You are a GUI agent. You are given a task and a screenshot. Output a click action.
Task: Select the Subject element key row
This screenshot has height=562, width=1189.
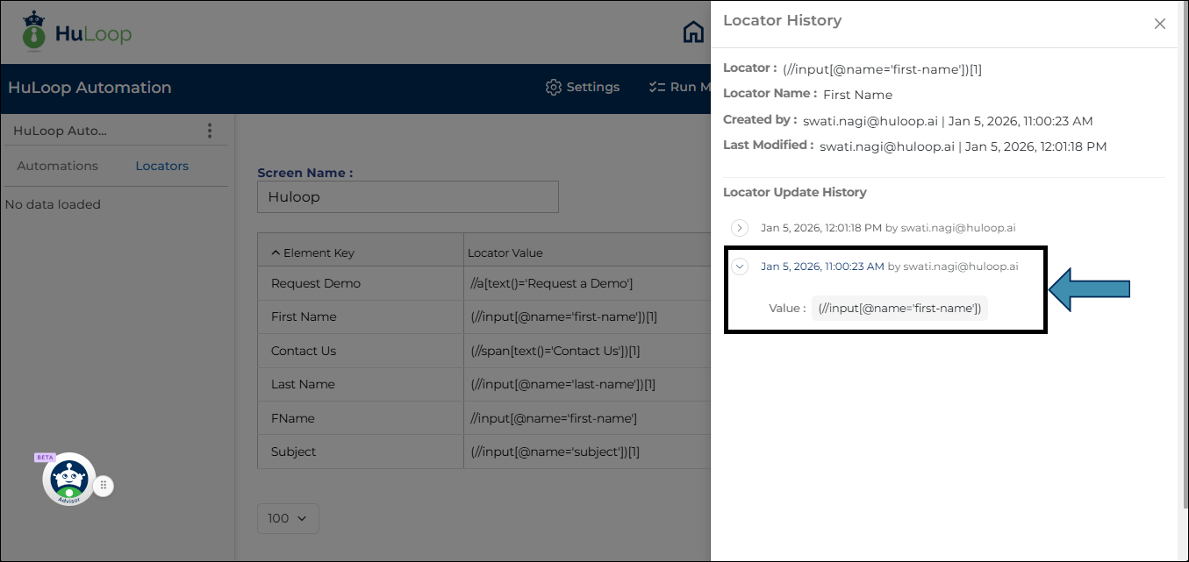pyautogui.click(x=294, y=452)
